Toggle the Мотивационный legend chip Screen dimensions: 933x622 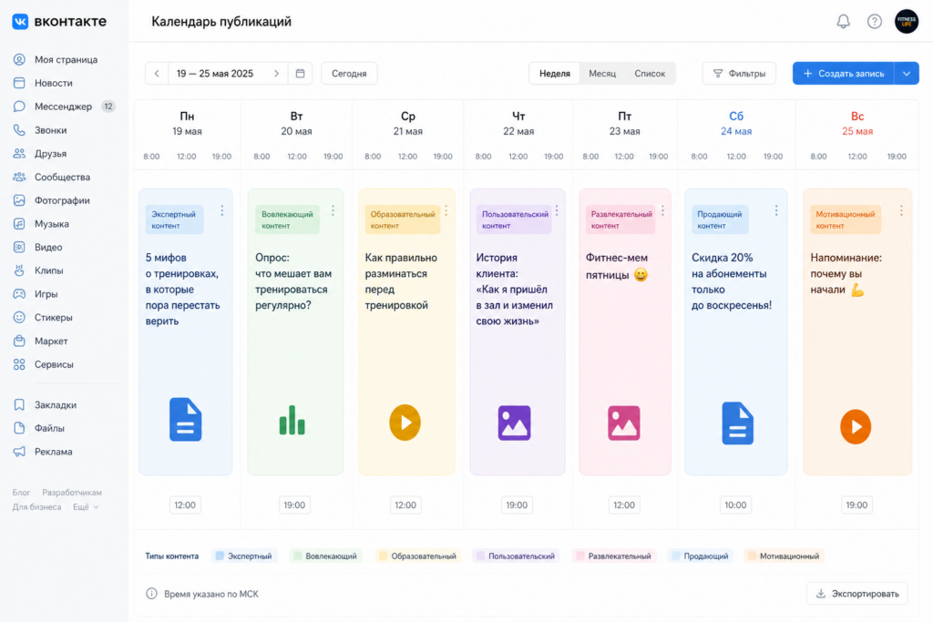[784, 556]
